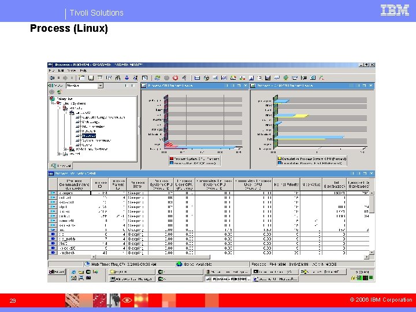The height and width of the screenshot is (312, 416).
Task: Expand the bottom collapsed node in the Navigator tree
Action: pos(59,154)
